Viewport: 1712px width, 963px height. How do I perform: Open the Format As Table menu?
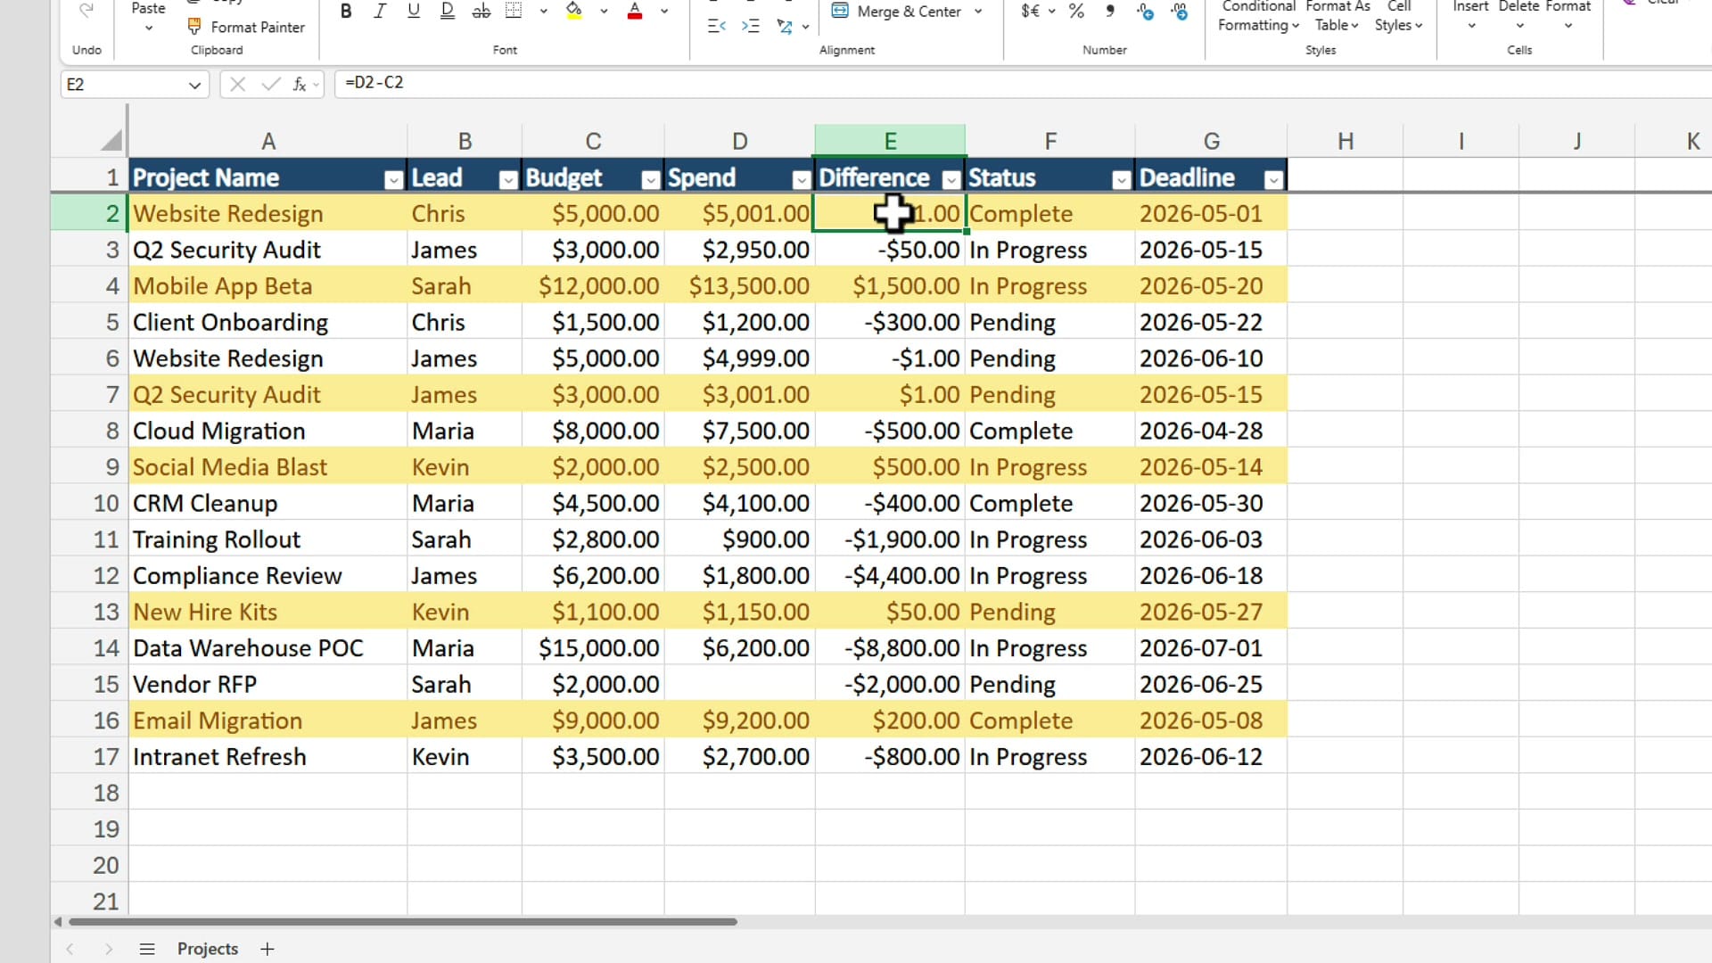1337,16
